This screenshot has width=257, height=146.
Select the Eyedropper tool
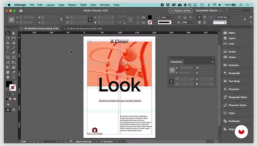click(14, 72)
